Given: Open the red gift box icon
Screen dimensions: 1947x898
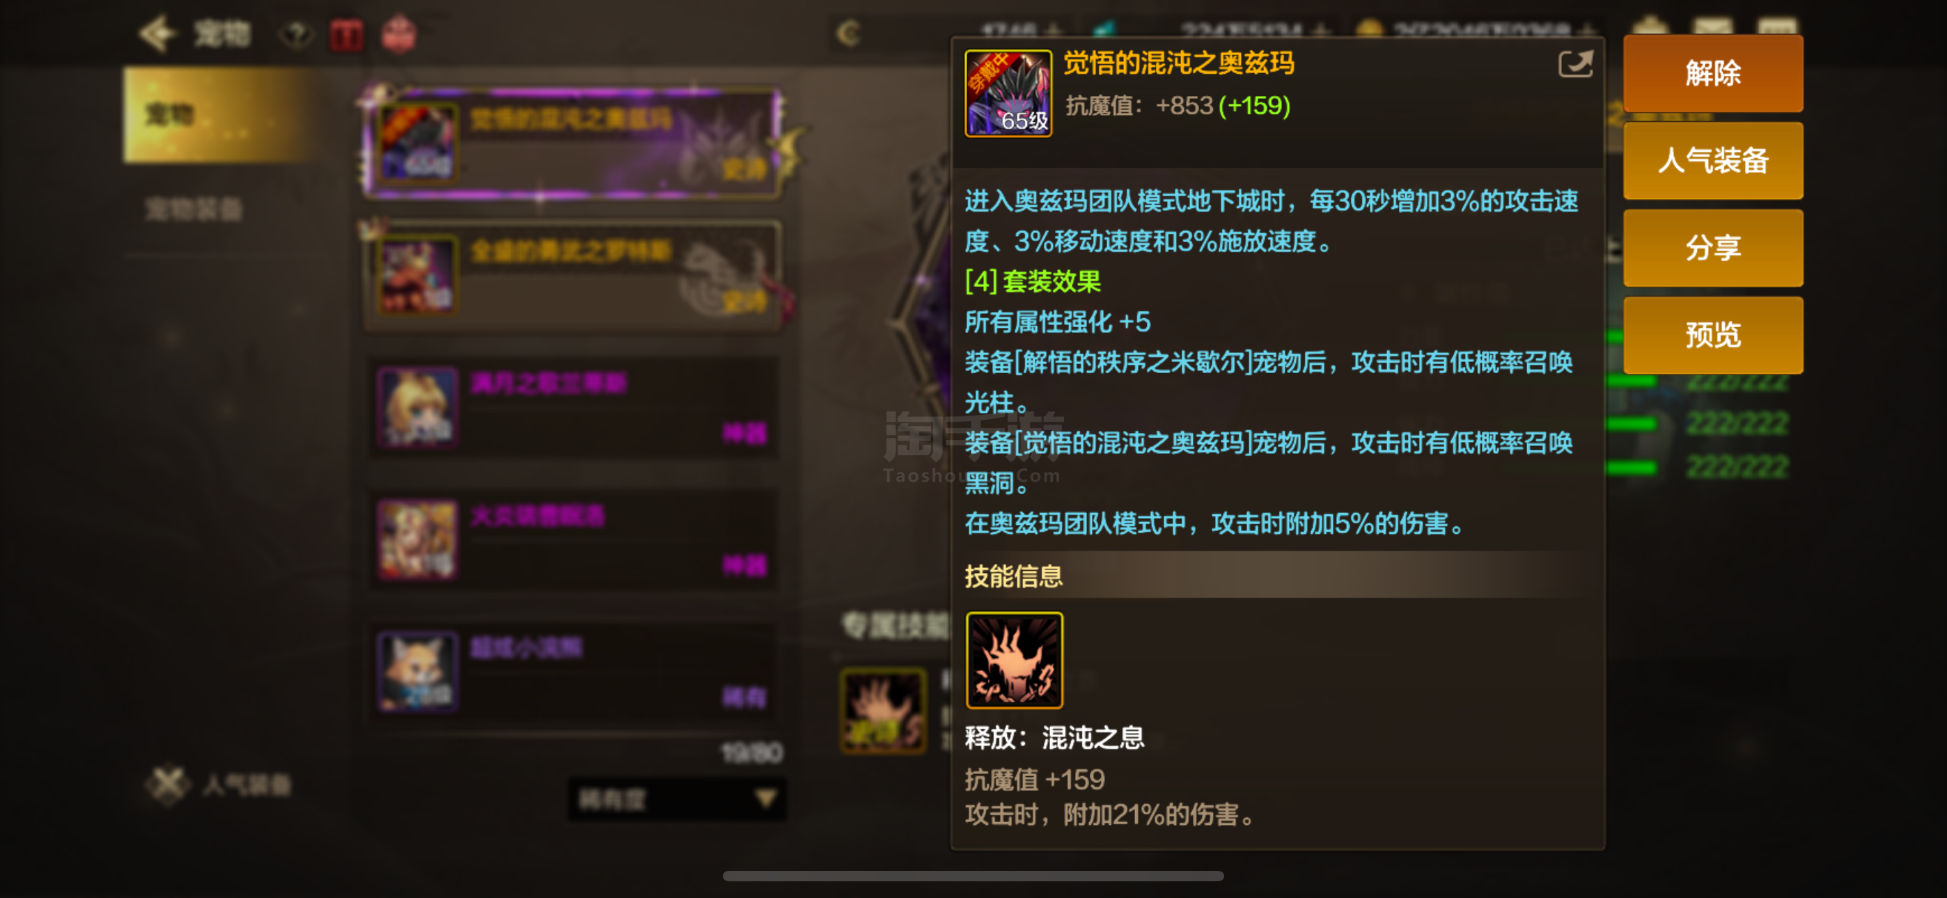Looking at the screenshot, I should 347,35.
